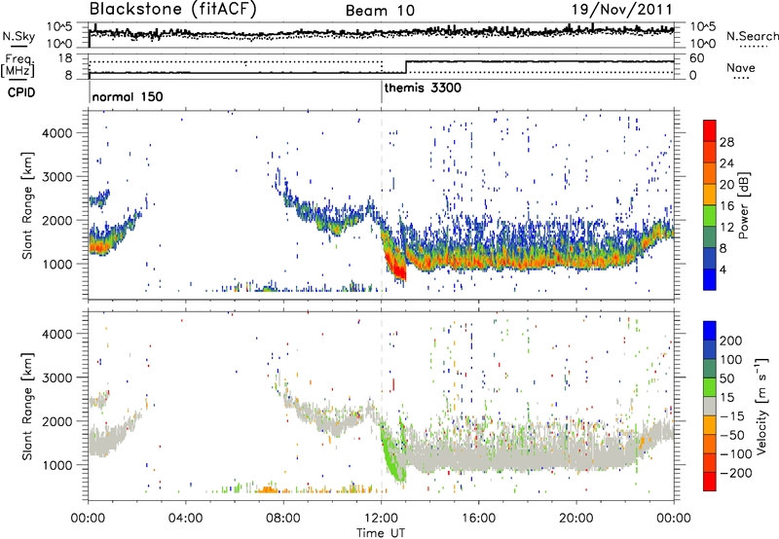
Task: Click the '08:00' time axis tick label
Action: click(x=283, y=519)
